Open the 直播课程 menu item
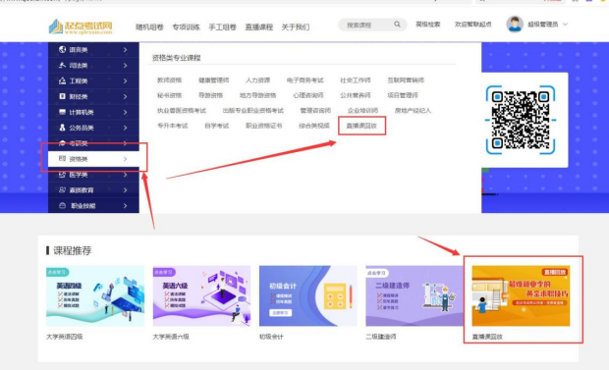This screenshot has height=370, width=609. coord(259,26)
